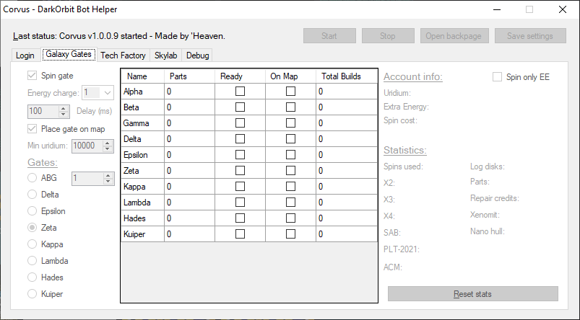580x320 pixels.
Task: Click the Reset stats button
Action: pos(472,294)
